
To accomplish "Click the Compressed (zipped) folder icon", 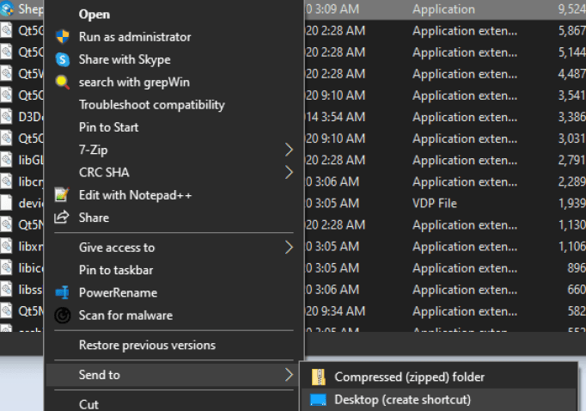I will pyautogui.click(x=319, y=377).
